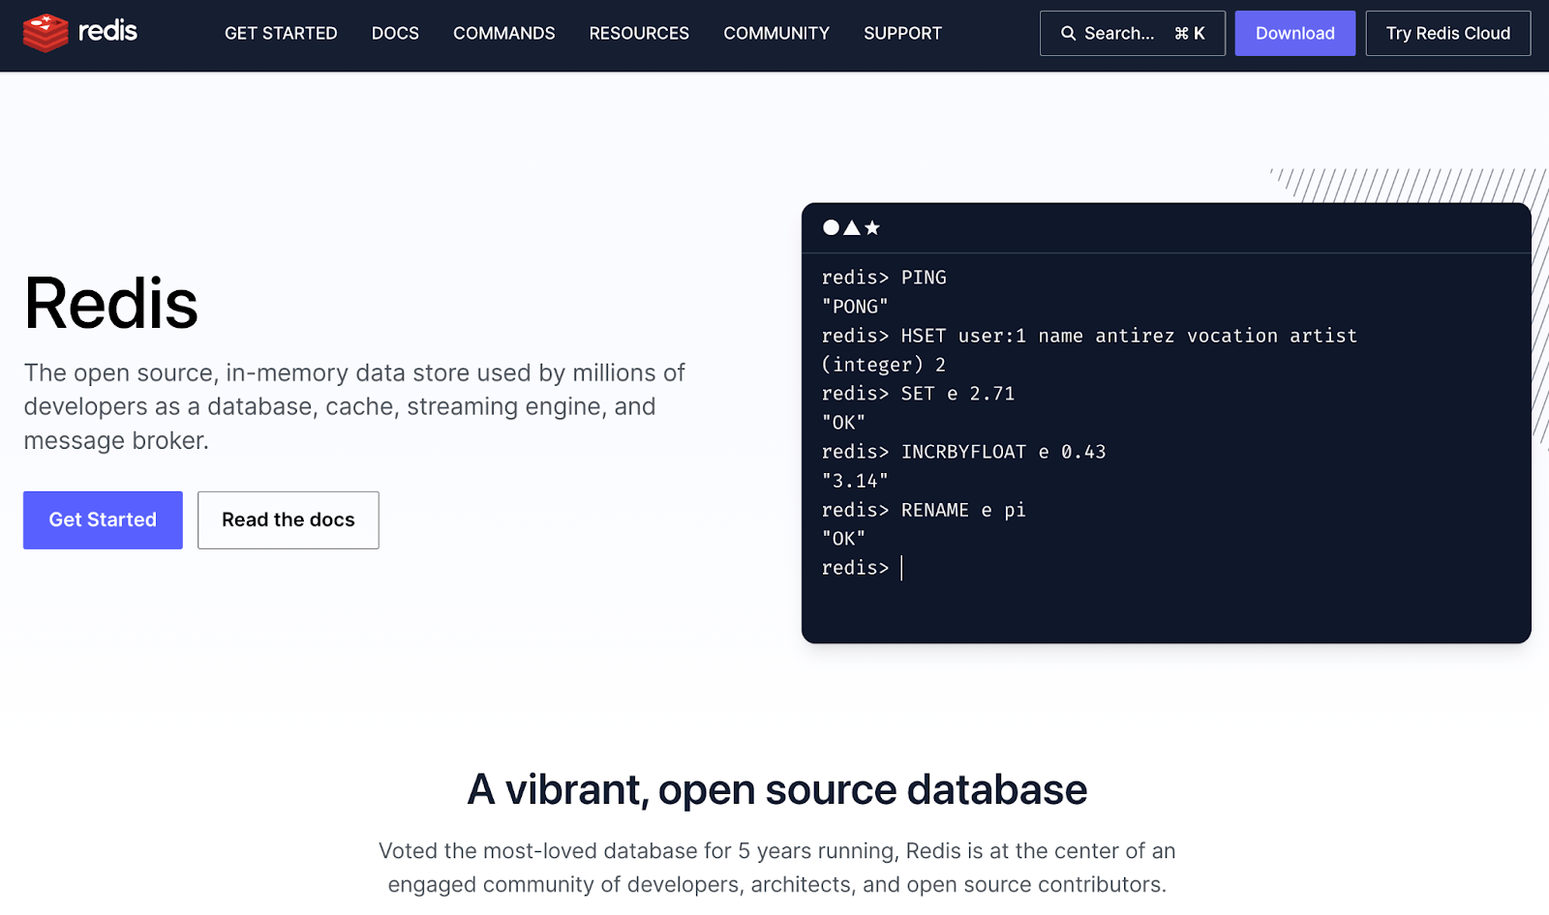Click the terminal prompt cursor line
This screenshot has width=1549, height=915.
tap(862, 568)
